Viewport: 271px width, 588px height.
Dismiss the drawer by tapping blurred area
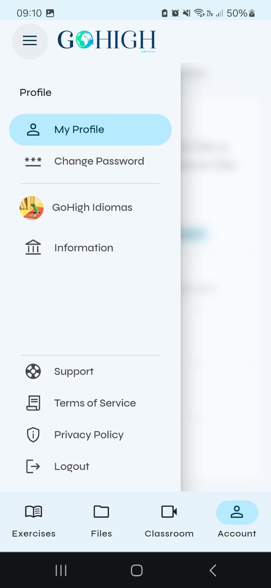pyautogui.click(x=226, y=312)
